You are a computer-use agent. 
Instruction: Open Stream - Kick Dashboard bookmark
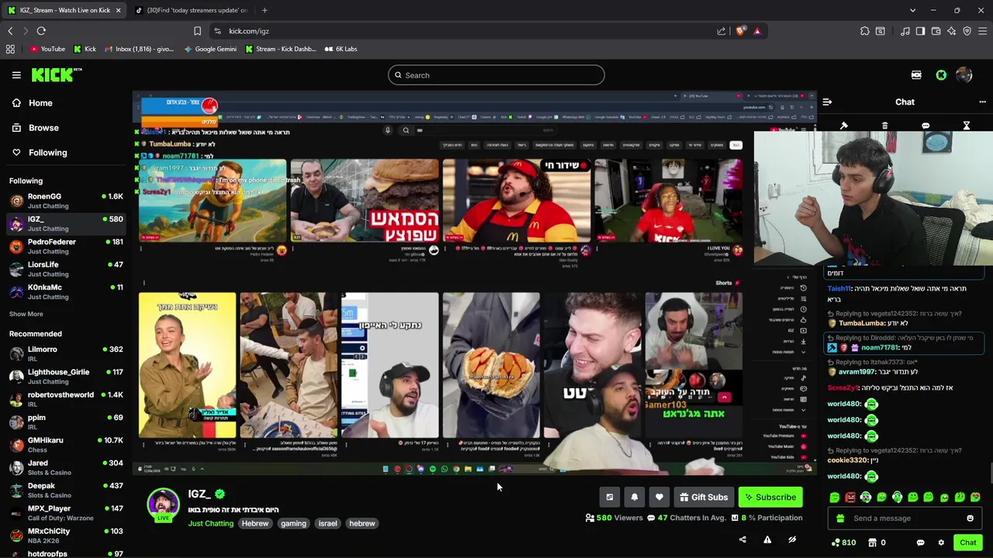pyautogui.click(x=280, y=49)
